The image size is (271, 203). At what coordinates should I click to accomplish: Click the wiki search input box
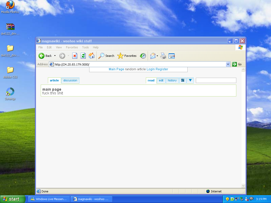point(216,80)
